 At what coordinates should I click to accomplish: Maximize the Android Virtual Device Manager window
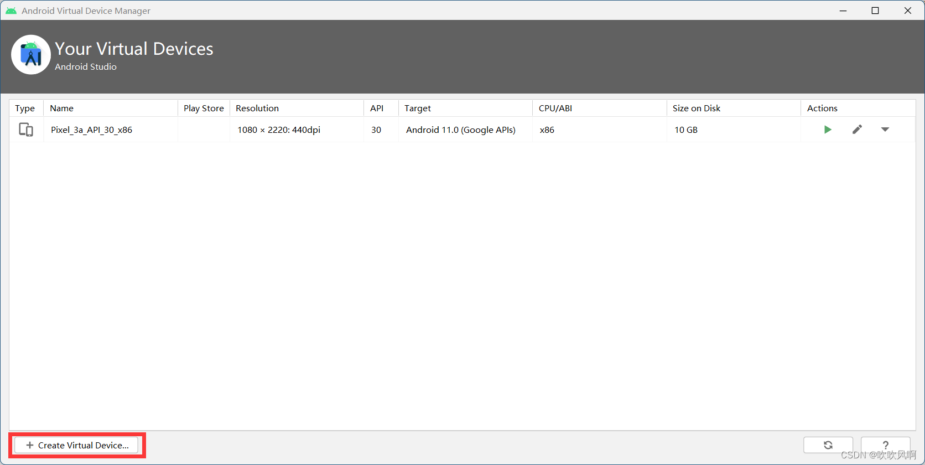click(875, 11)
